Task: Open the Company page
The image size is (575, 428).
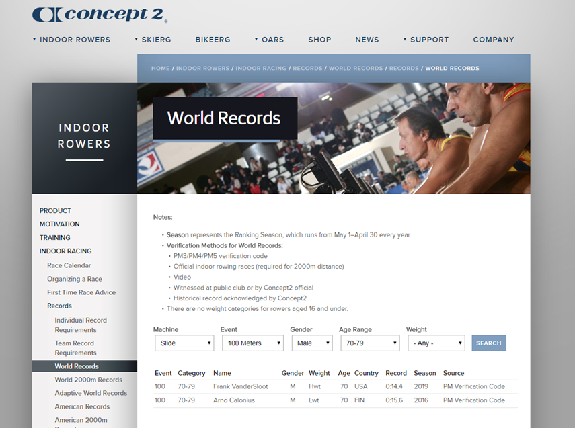Action: (494, 40)
